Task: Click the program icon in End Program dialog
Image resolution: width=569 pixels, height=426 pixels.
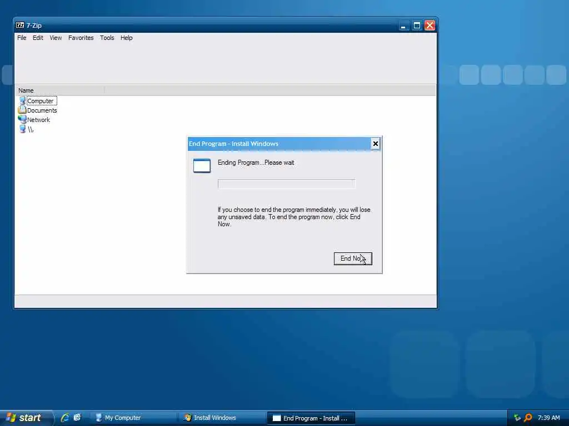Action: pos(202,165)
